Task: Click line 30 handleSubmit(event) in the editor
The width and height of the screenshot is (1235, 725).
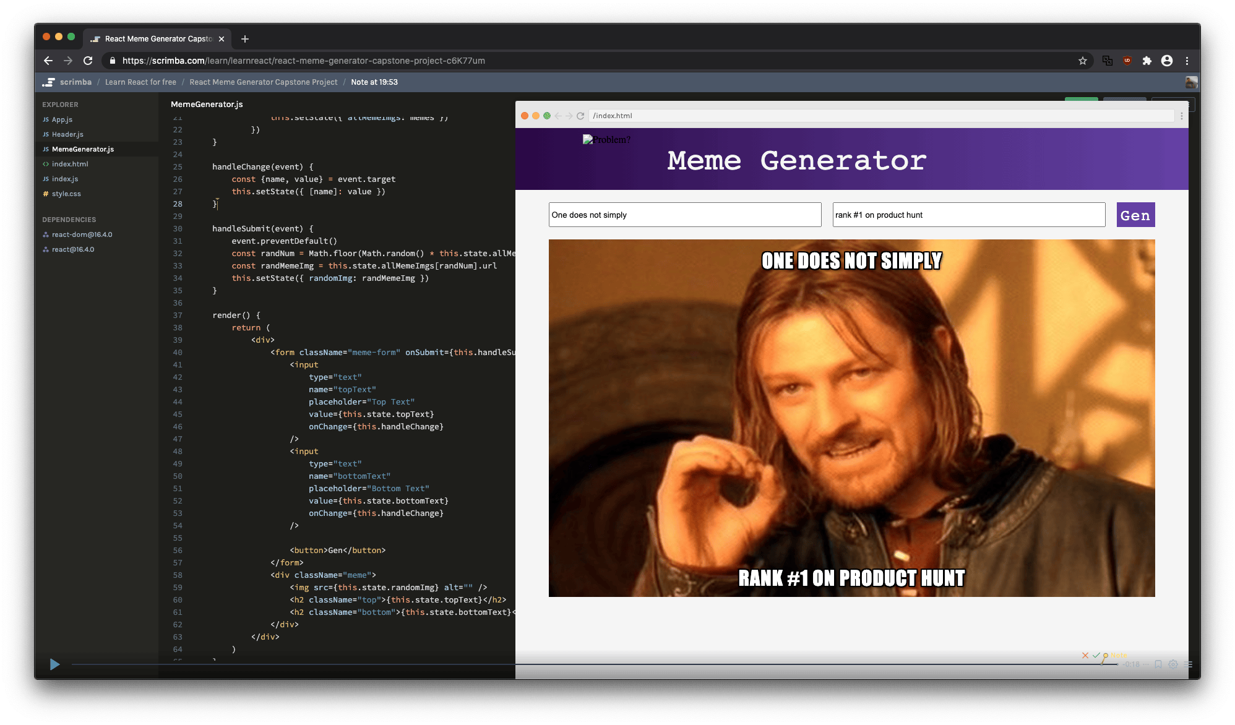Action: [263, 229]
